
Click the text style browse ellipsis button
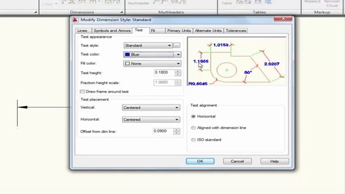[176, 45]
